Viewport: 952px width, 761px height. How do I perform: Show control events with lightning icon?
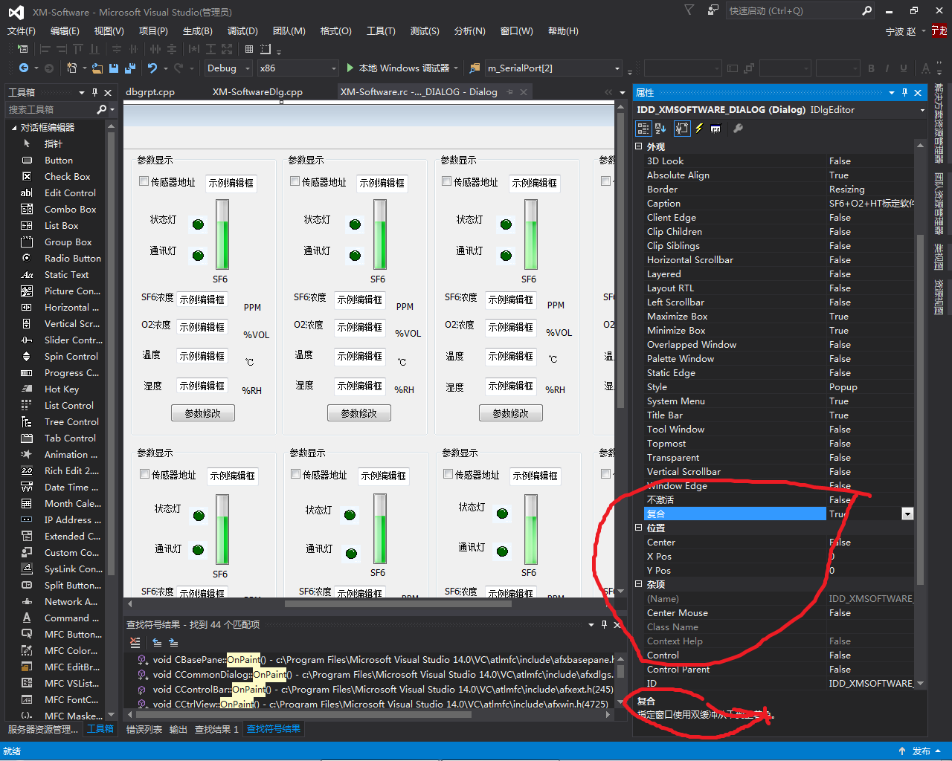click(699, 129)
